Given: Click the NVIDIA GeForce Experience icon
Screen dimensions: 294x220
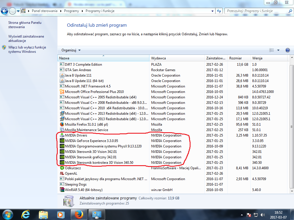Looking at the screenshot, I should pos(62,141).
